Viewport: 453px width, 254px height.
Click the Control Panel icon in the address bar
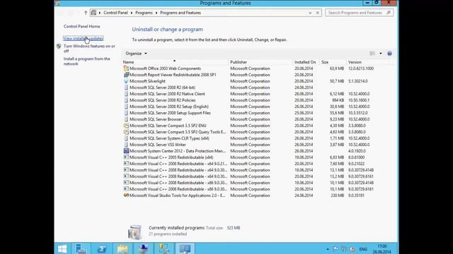(x=93, y=13)
